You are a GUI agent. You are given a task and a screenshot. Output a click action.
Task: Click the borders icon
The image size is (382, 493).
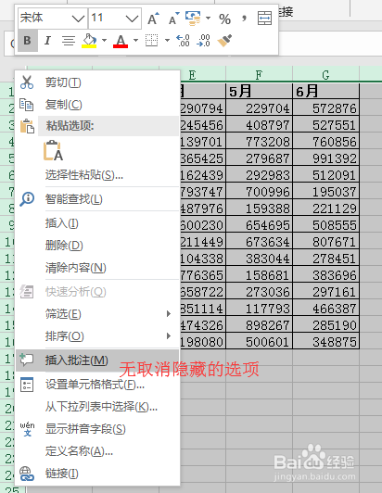[x=152, y=41]
